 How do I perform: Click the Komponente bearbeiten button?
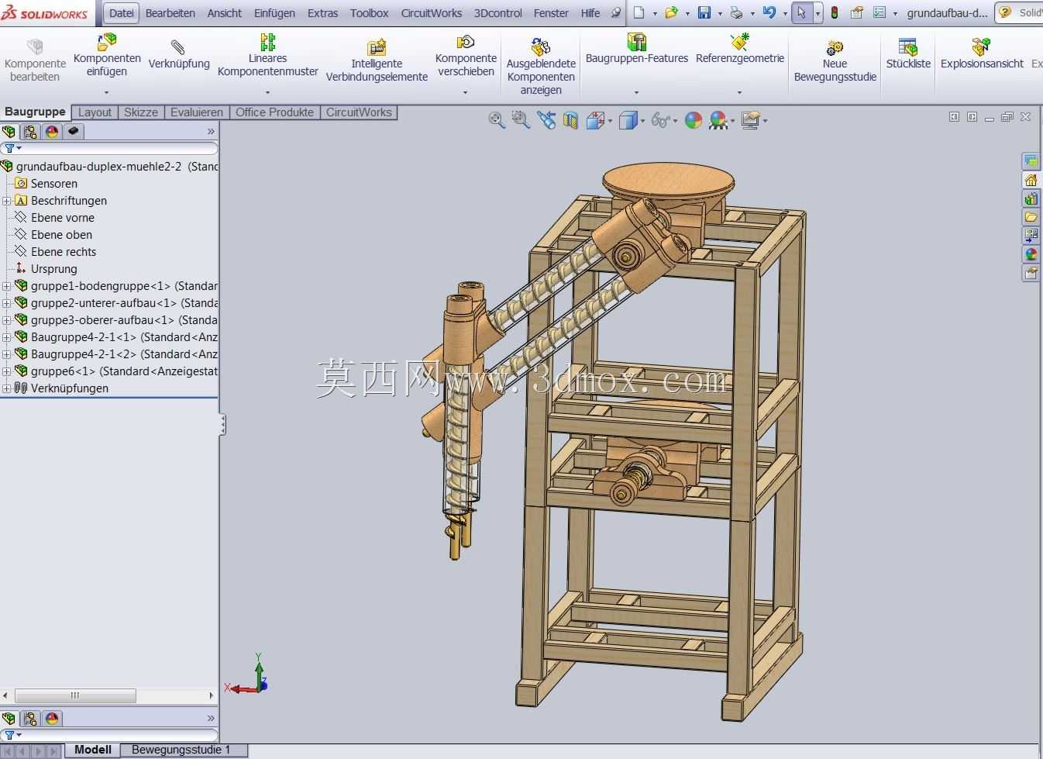tap(35, 60)
